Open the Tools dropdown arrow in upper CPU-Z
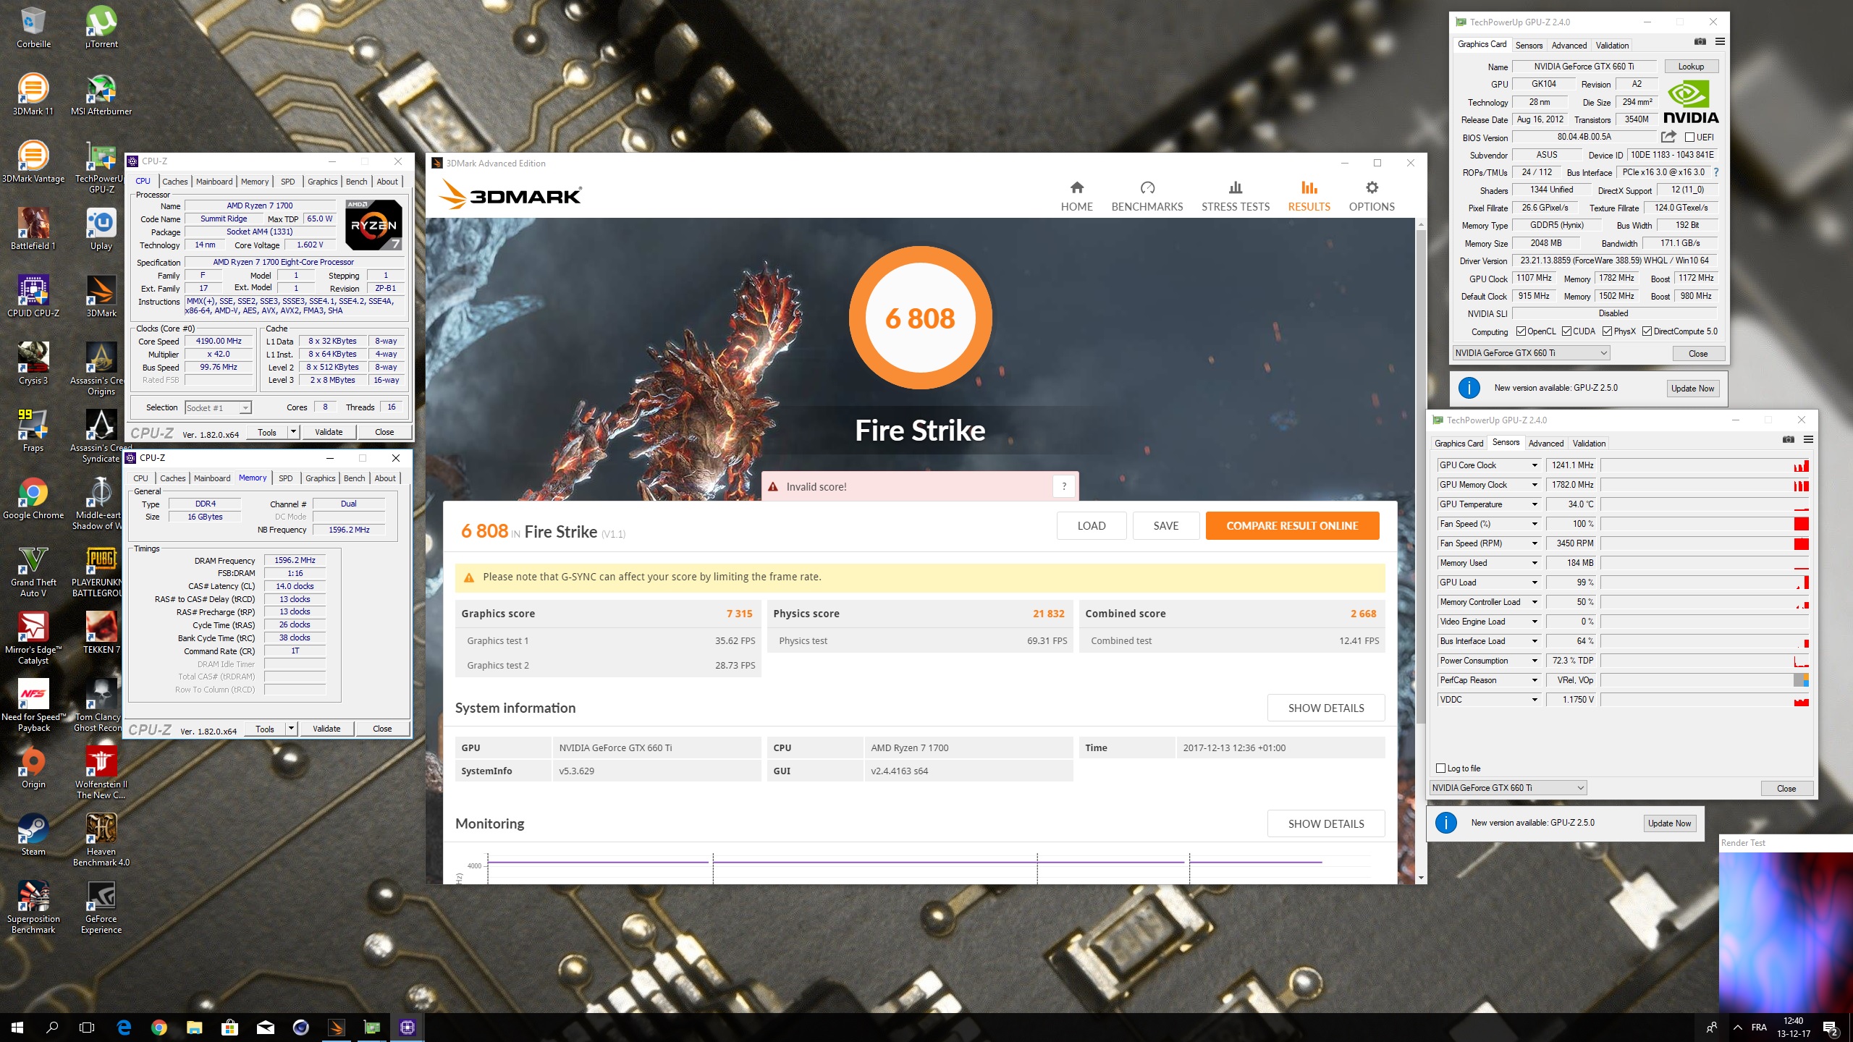 (293, 432)
